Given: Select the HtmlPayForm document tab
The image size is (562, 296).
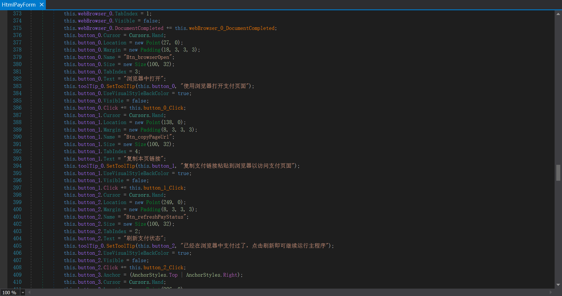Looking at the screenshot, I should point(19,5).
